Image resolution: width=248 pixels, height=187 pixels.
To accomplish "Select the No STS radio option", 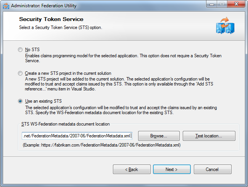I will tap(20, 50).
